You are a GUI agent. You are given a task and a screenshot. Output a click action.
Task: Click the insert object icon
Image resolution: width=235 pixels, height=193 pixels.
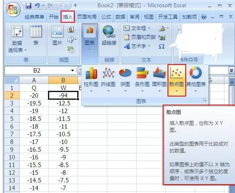(162, 37)
